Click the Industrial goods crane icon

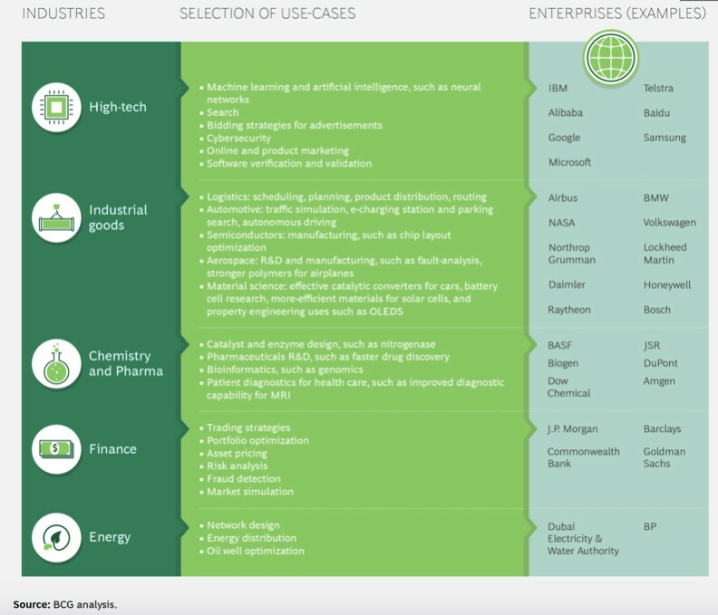(x=56, y=217)
